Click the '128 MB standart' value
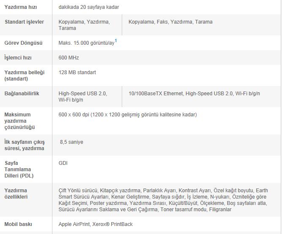Screen dimensions: 282x234 click(77, 73)
